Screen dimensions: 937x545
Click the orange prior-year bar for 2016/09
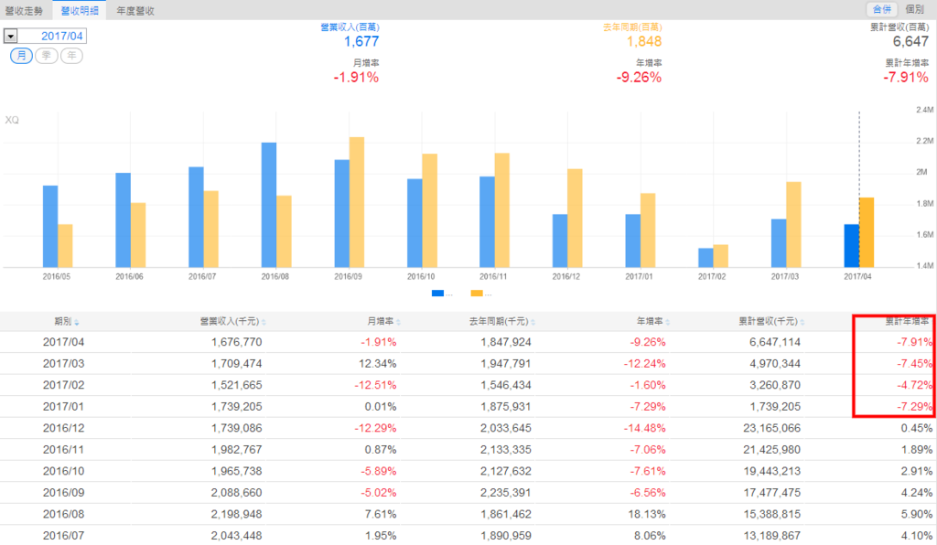click(x=357, y=202)
